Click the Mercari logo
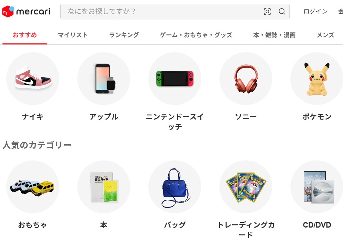This screenshot has width=343, height=240. click(x=26, y=11)
